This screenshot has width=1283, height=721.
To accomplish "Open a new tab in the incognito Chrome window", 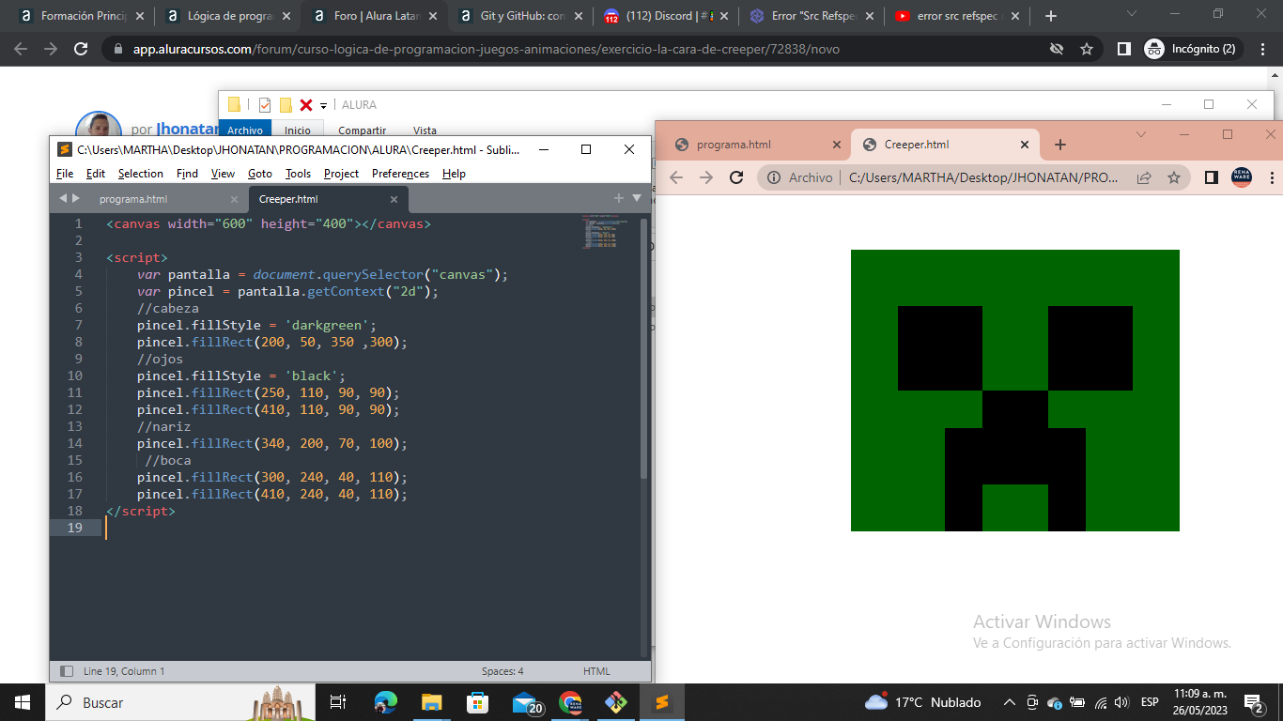I will pos(1050,16).
